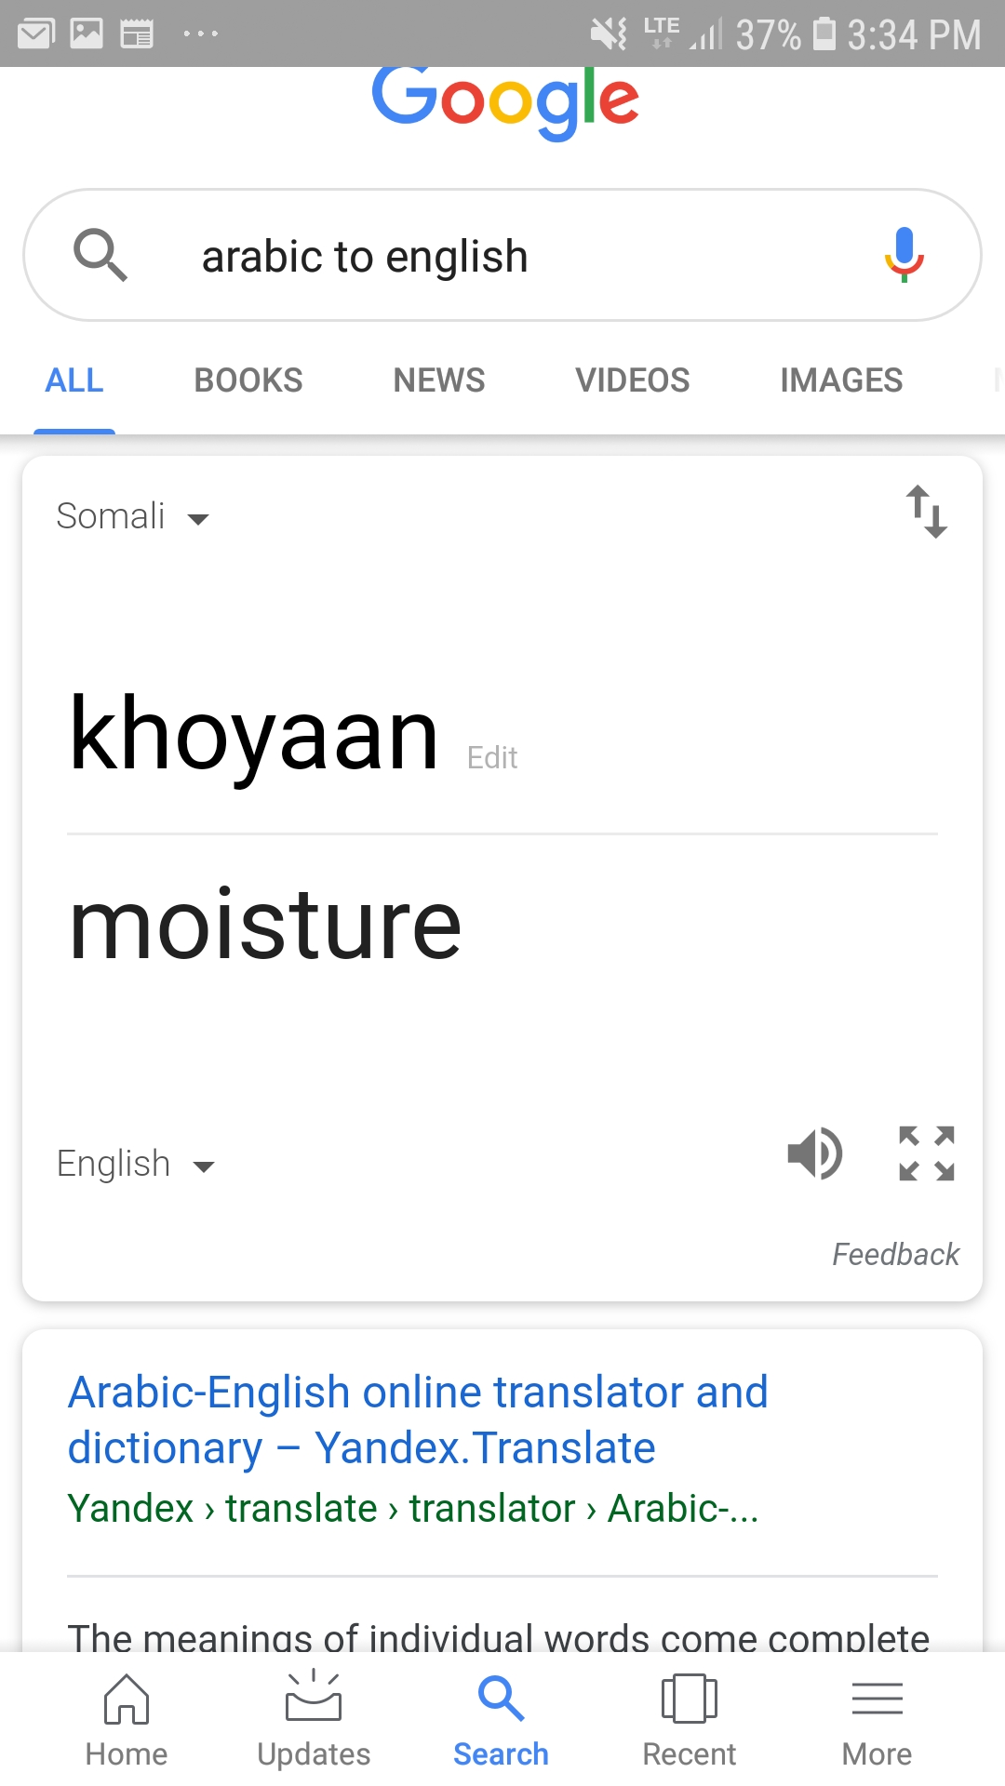
Task: Switch to the VIDEOS results tab
Action: coord(633,380)
